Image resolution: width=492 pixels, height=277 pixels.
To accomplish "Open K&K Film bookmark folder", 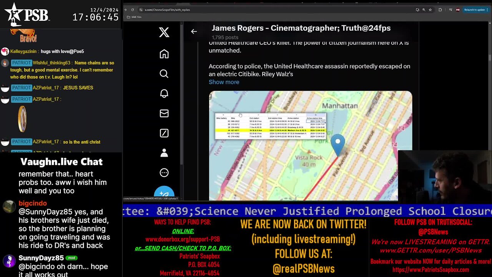I will (134, 17).
